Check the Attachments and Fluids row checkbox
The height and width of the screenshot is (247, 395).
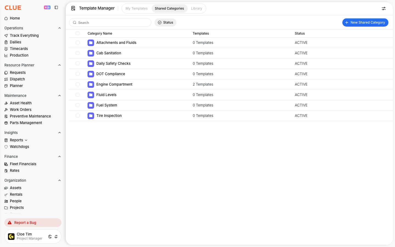[x=78, y=43]
